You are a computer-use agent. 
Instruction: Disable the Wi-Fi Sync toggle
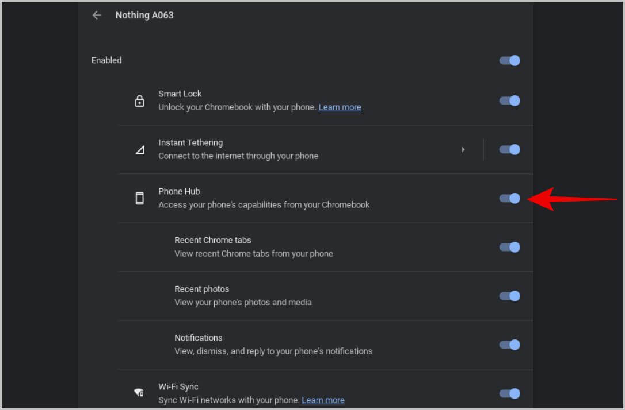510,393
